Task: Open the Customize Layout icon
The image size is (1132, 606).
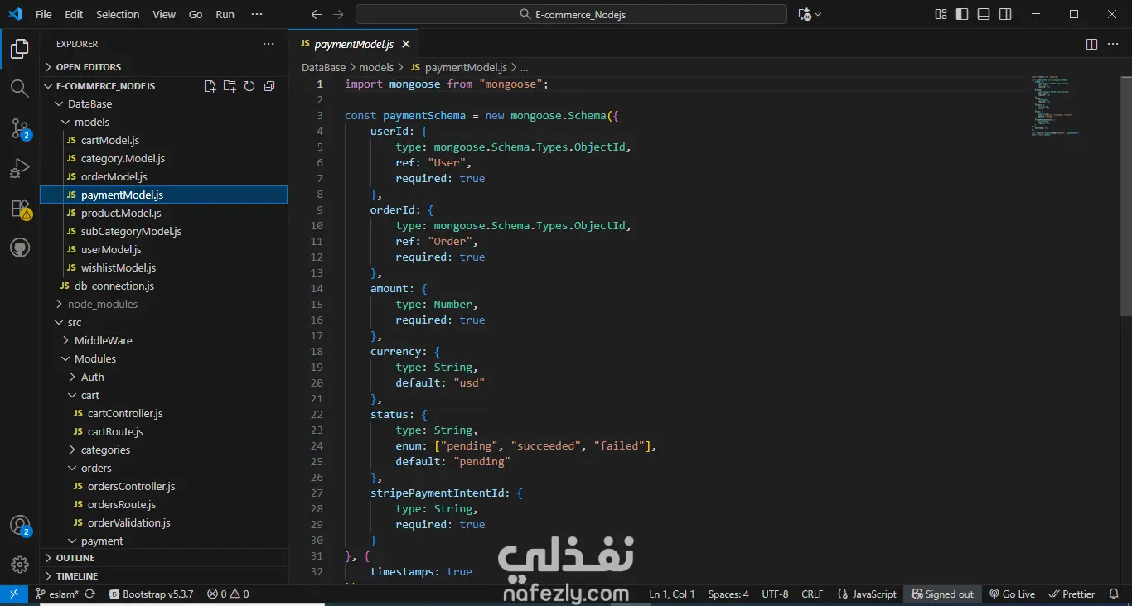Action: coord(941,14)
